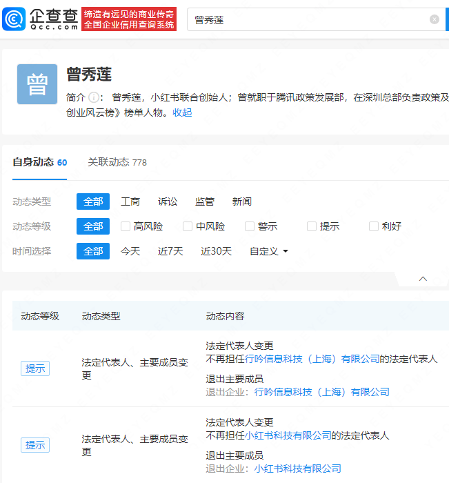Click the 提示 tag in the 行吟信息科技 row
Screen dimensions: 449x483
(x=35, y=368)
